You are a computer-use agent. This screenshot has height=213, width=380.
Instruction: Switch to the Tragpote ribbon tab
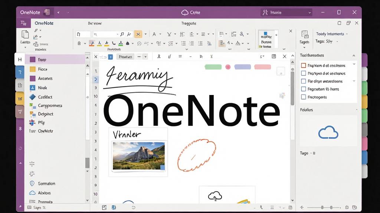[189, 23]
